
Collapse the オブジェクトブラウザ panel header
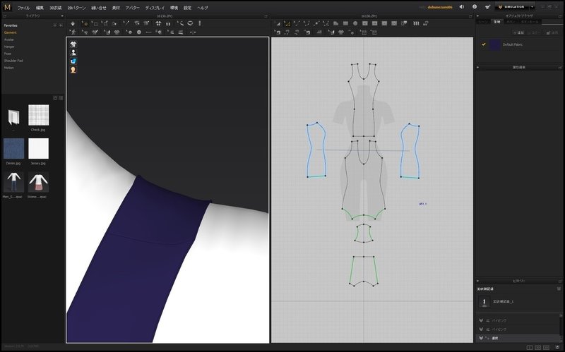519,15
